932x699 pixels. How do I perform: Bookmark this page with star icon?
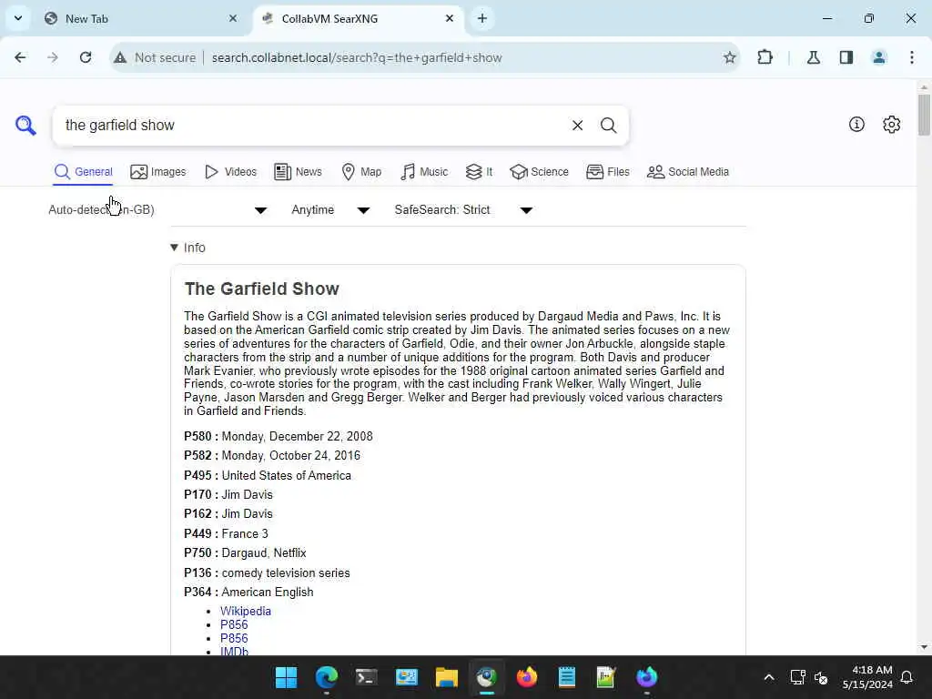pyautogui.click(x=729, y=57)
